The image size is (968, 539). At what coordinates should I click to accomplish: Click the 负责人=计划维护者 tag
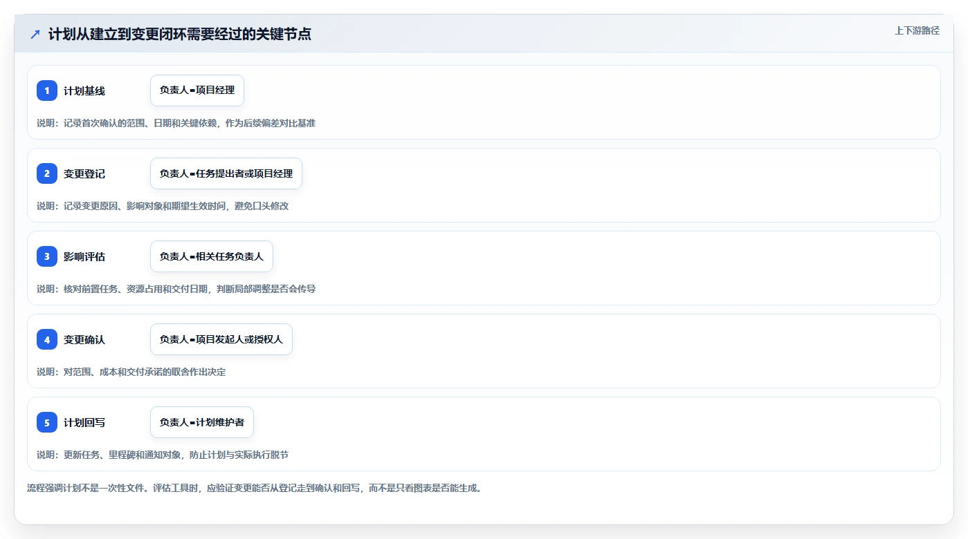202,422
